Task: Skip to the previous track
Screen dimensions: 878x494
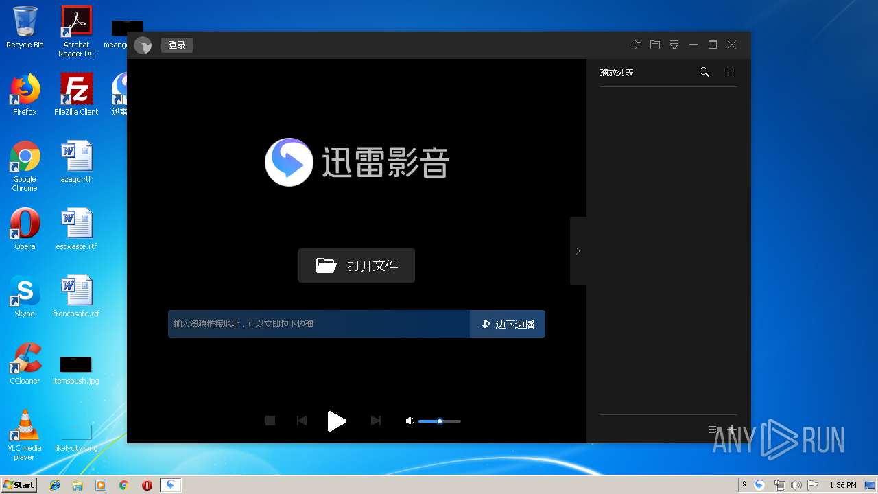Action: (x=301, y=421)
